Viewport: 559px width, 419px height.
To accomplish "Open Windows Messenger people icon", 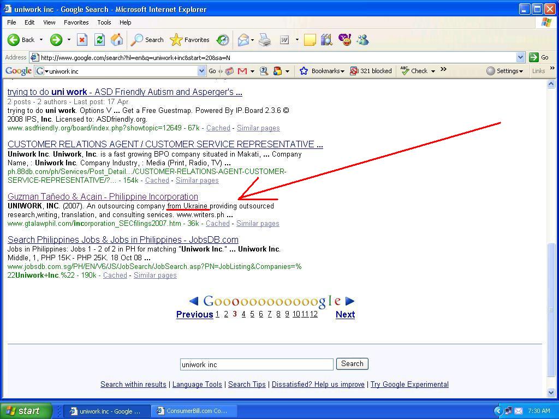I will click(362, 40).
